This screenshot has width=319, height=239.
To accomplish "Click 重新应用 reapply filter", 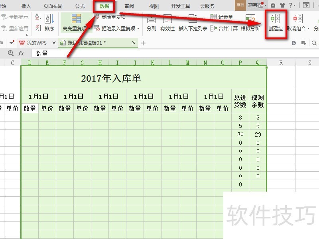I will [15, 28].
